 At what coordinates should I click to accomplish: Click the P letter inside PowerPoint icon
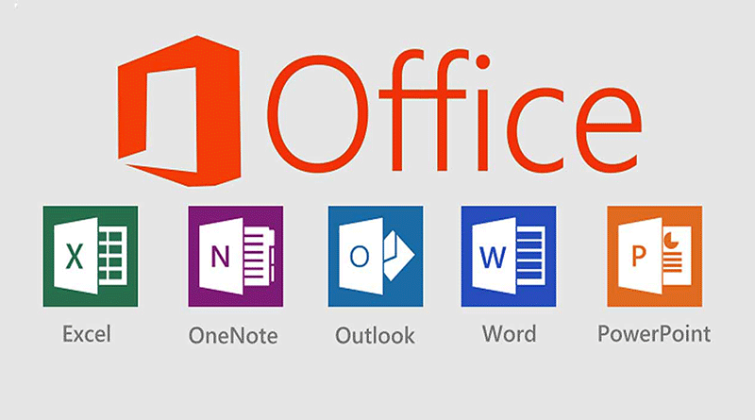(x=635, y=259)
